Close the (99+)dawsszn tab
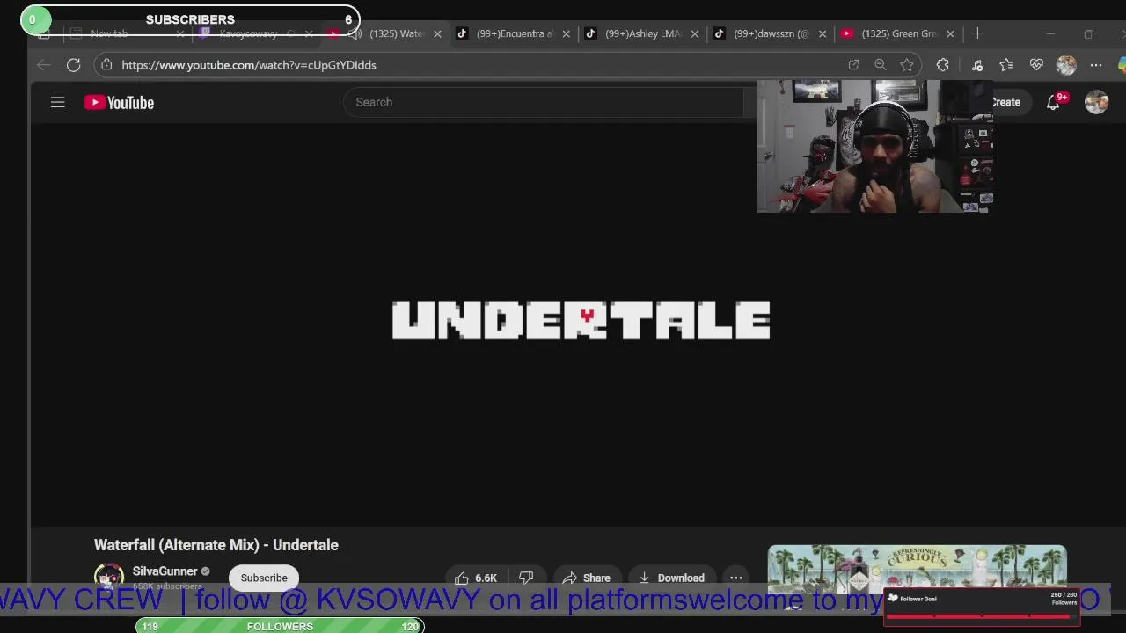 pos(823,33)
